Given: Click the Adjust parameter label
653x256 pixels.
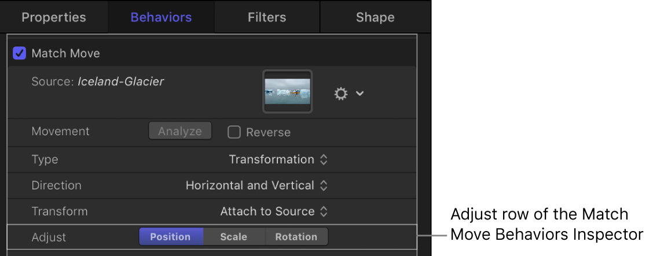Looking at the screenshot, I should [49, 237].
